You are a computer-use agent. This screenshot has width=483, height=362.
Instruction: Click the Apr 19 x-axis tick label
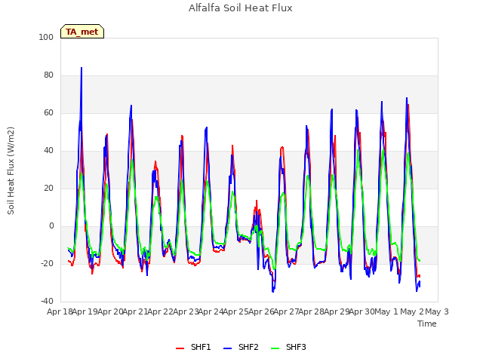pyautogui.click(x=85, y=311)
